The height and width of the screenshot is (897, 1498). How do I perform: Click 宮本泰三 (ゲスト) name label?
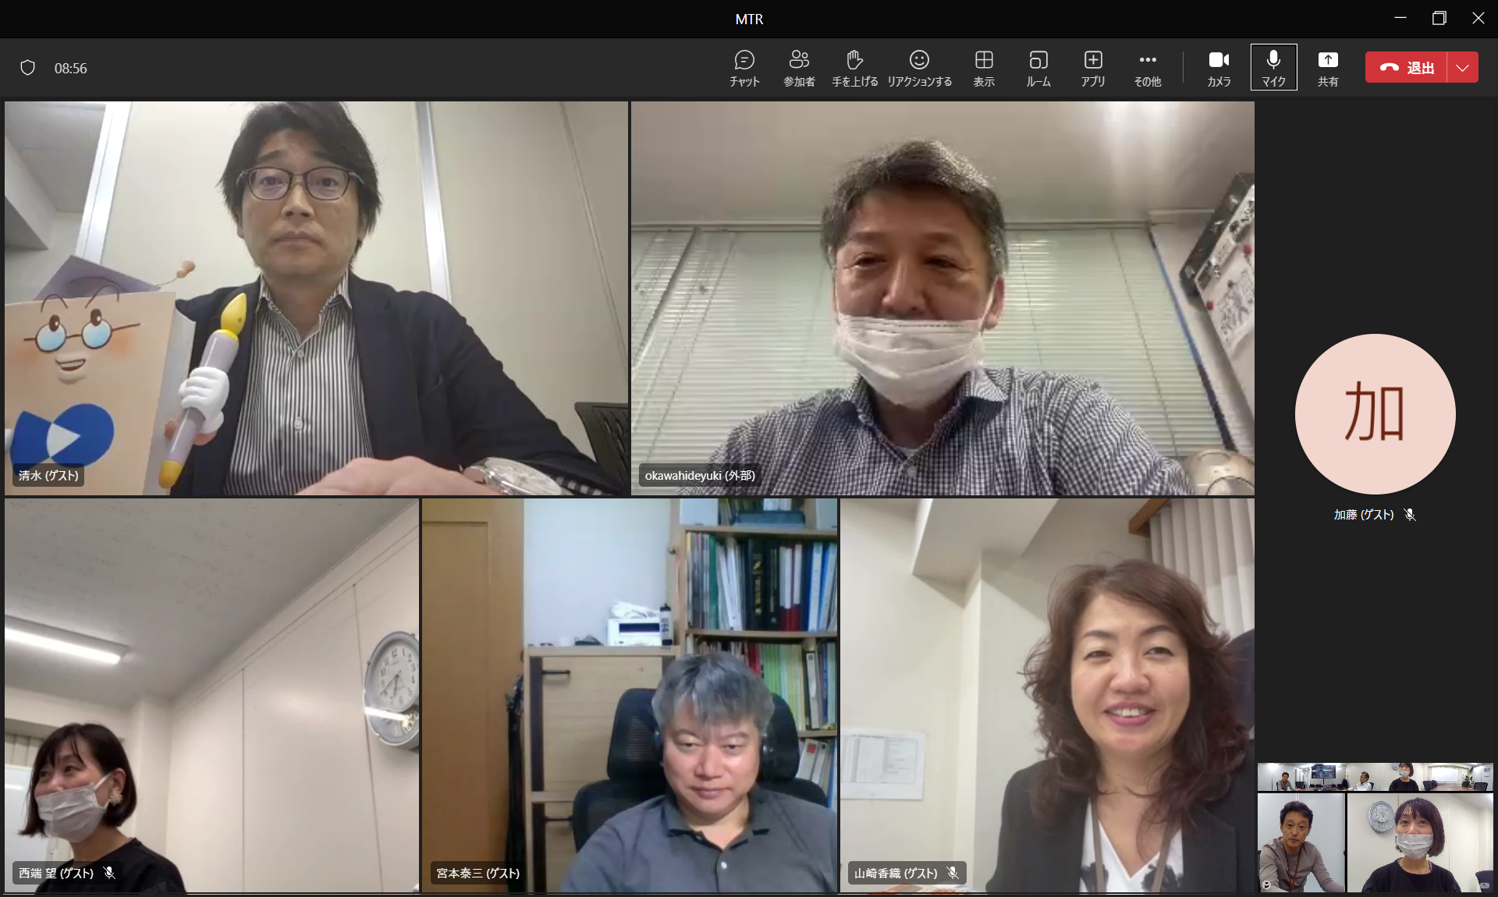pyautogui.click(x=477, y=873)
